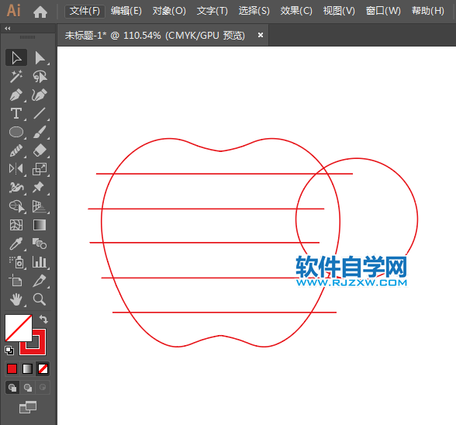Screen dimensions: 456x425
Task: Select the Ellipse tool
Action: coord(16,132)
